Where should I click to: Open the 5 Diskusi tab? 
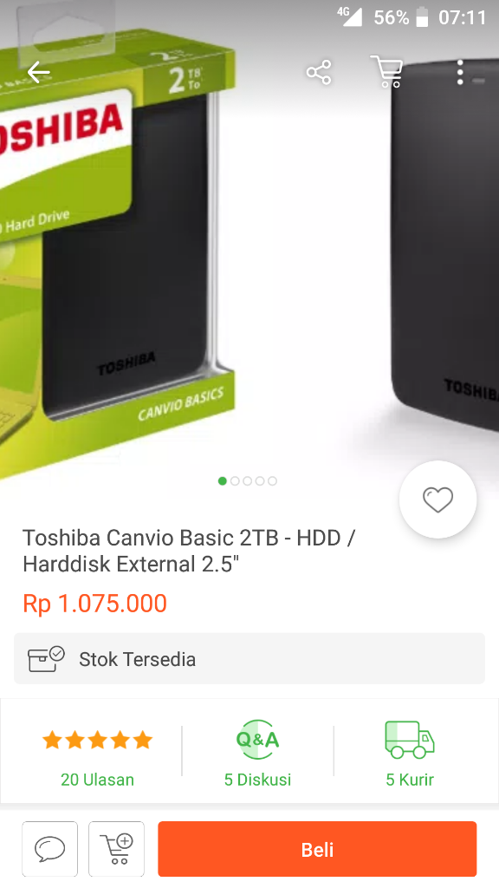click(x=257, y=780)
